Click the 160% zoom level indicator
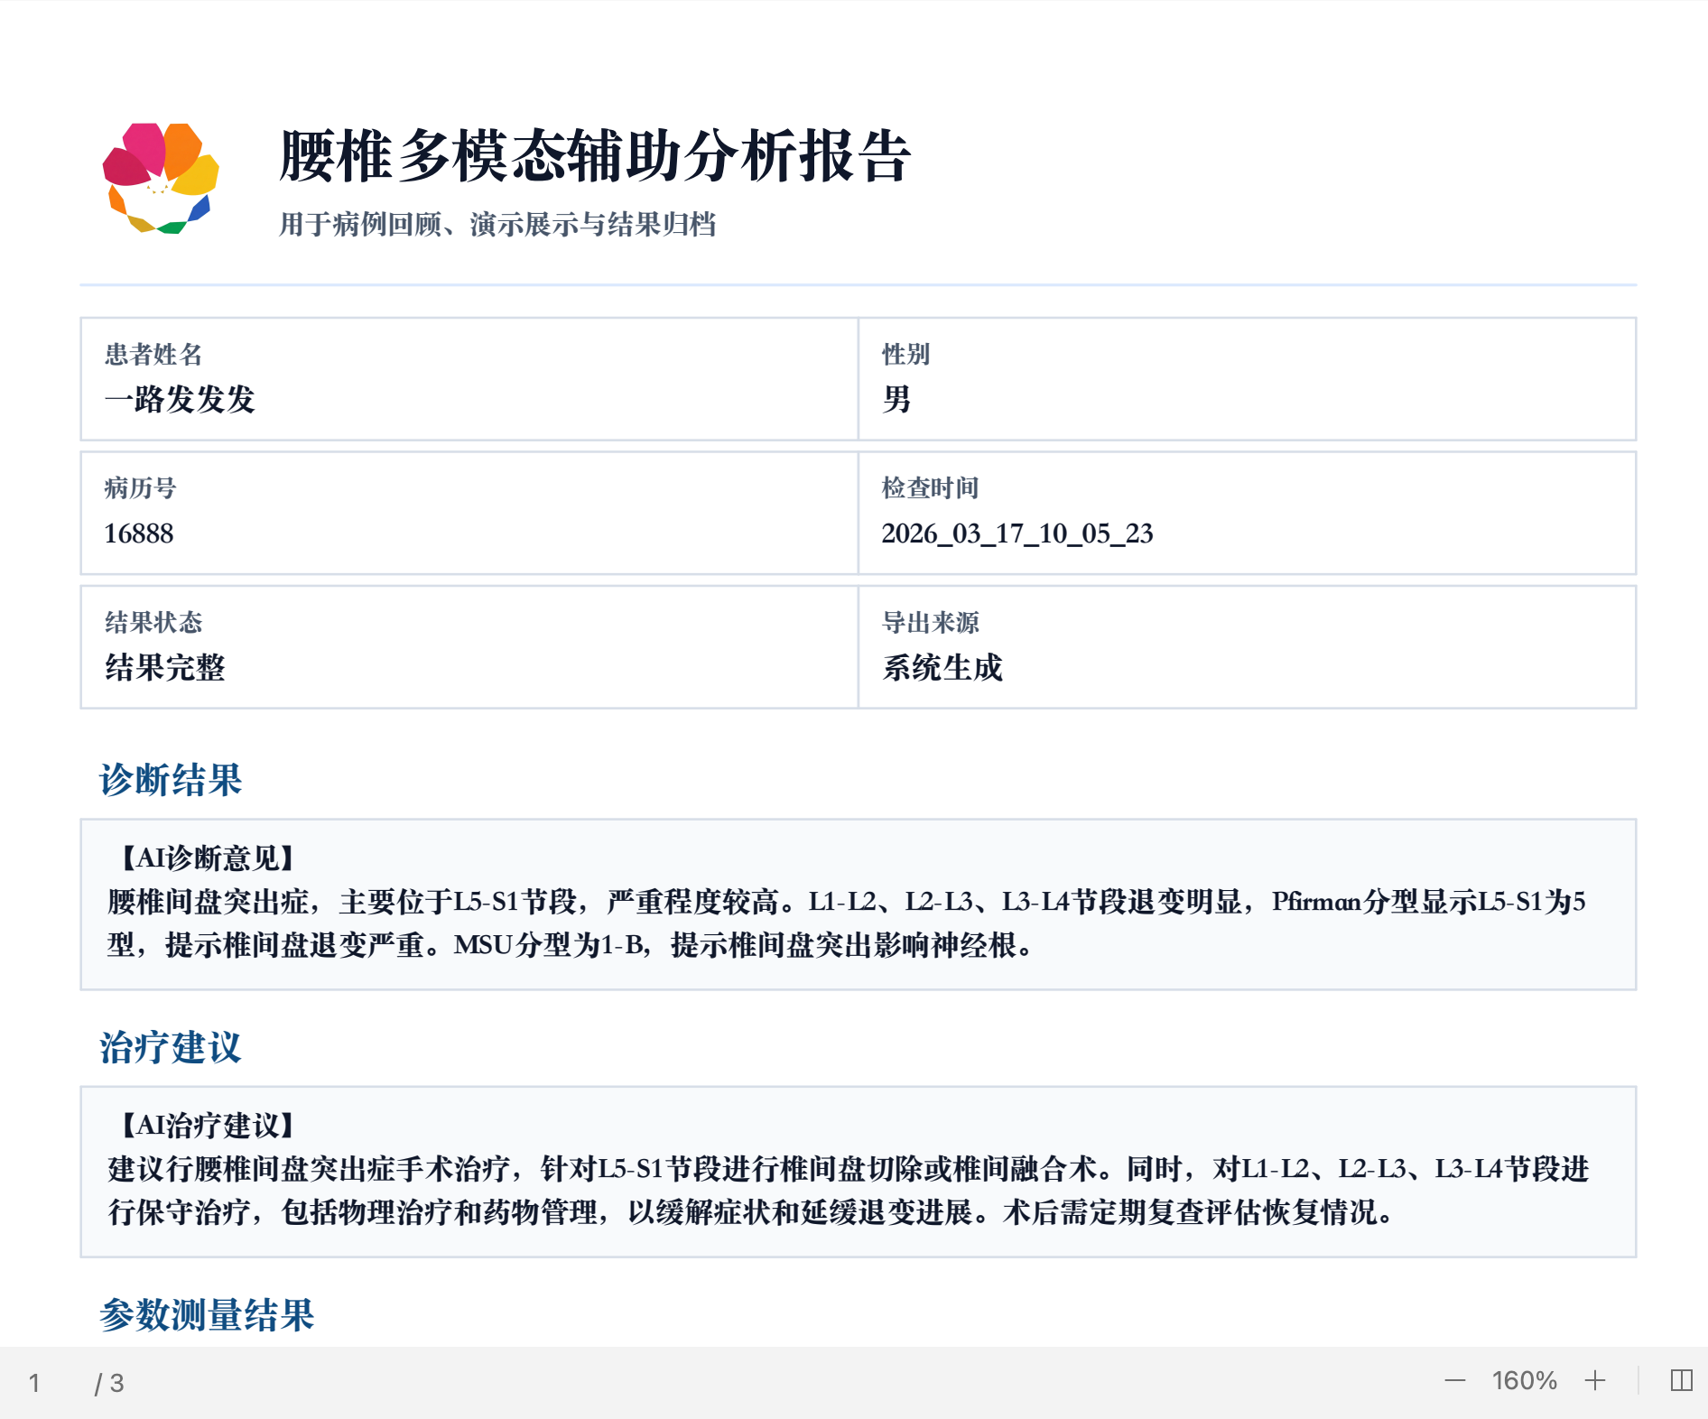This screenshot has width=1708, height=1419. (x=1524, y=1380)
